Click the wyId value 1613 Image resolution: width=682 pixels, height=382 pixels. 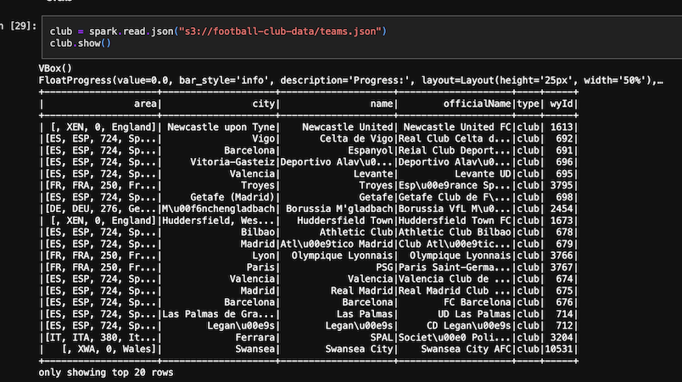pos(562,127)
